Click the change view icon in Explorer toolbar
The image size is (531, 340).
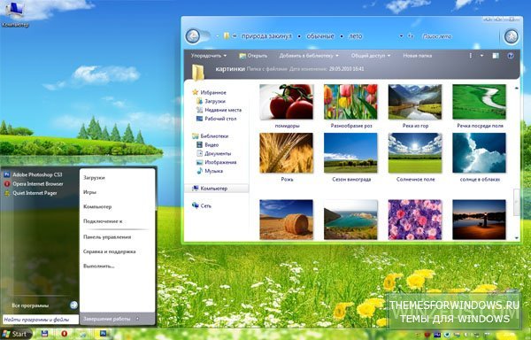471,56
